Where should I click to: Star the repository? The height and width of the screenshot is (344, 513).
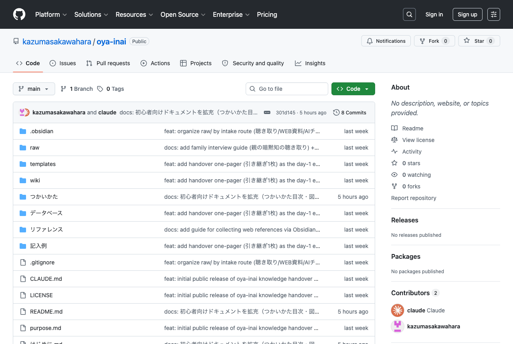click(x=479, y=41)
